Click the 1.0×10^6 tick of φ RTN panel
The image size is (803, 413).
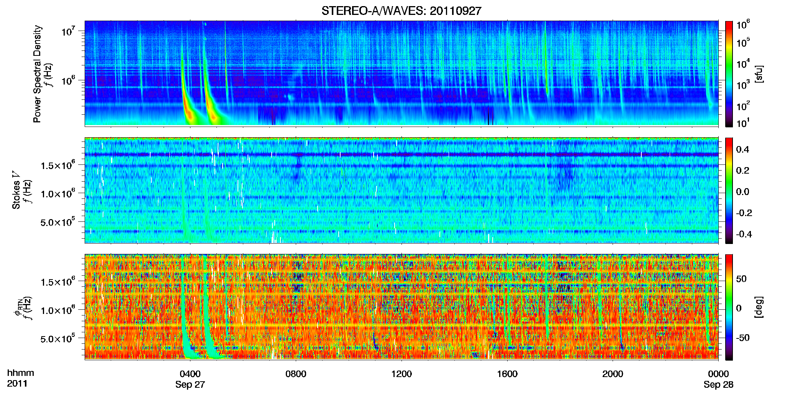pos(58,310)
